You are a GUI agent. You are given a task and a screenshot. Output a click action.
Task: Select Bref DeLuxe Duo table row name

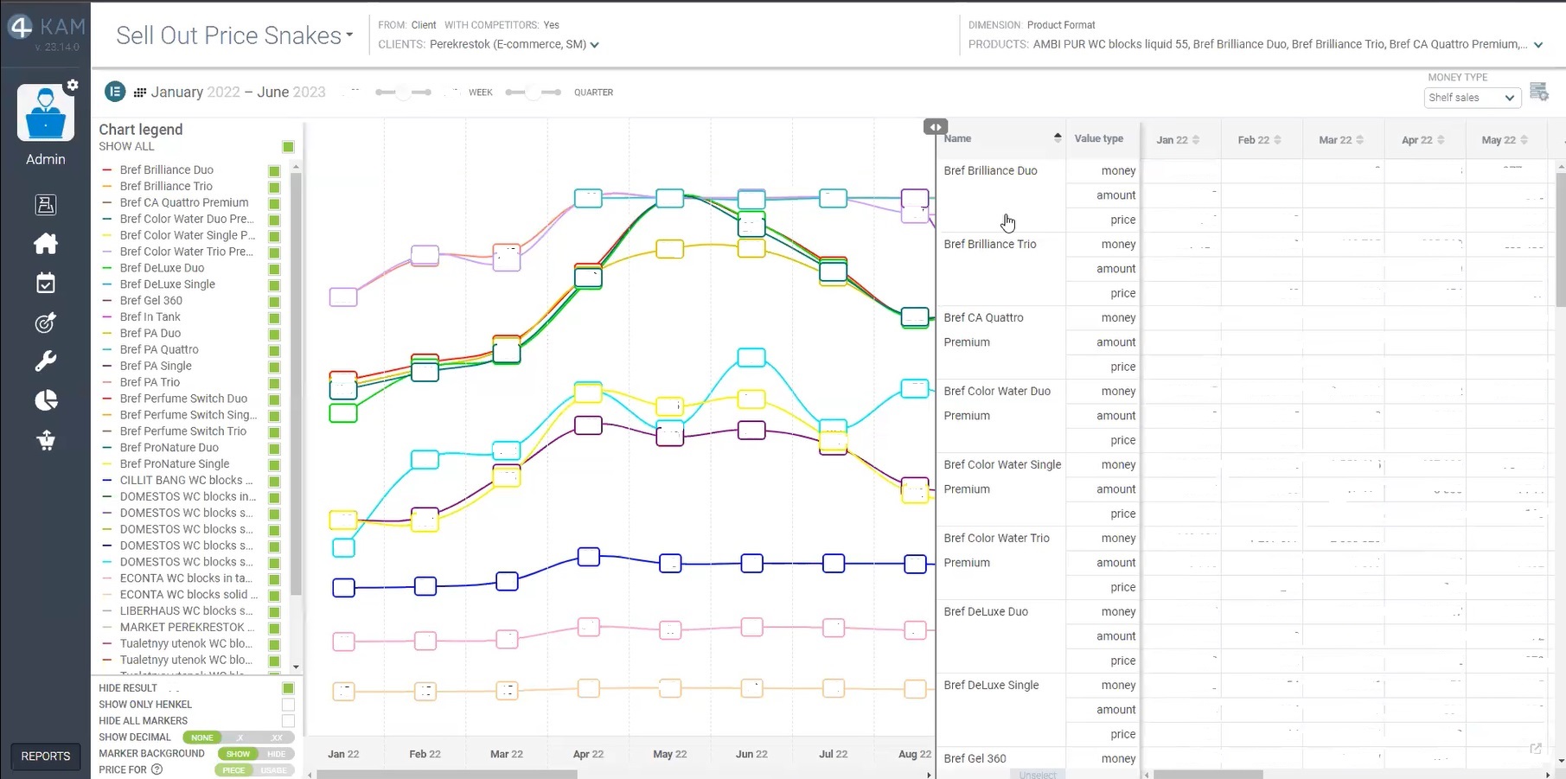point(986,612)
